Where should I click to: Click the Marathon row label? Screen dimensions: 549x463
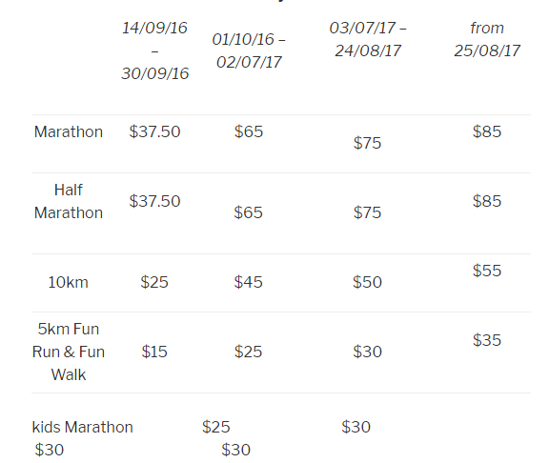point(69,131)
